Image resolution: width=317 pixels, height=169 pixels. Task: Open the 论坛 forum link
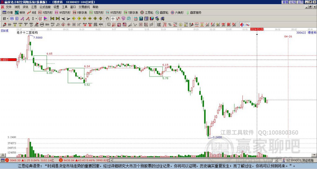(x=293, y=2)
